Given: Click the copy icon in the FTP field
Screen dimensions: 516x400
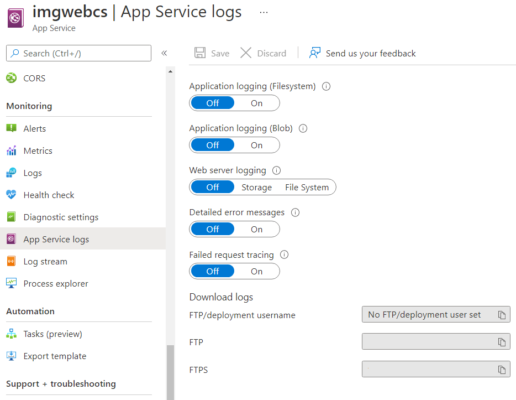Looking at the screenshot, I should click(x=502, y=342).
